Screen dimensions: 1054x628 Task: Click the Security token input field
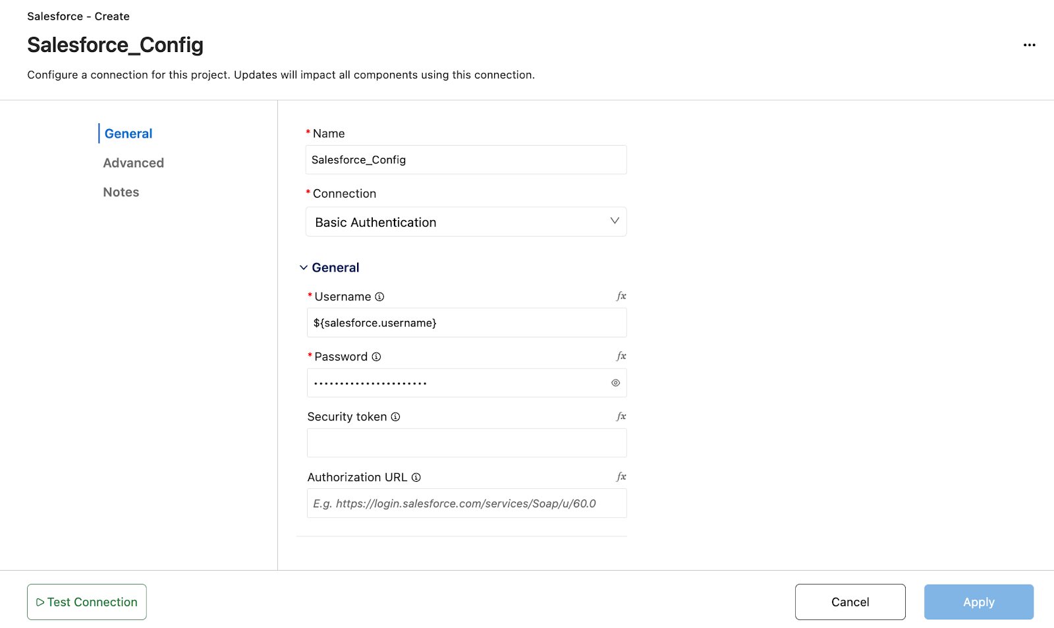pos(466,443)
